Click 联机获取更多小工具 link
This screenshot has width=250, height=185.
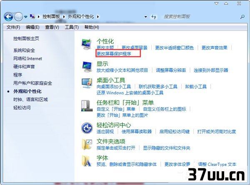(158, 86)
